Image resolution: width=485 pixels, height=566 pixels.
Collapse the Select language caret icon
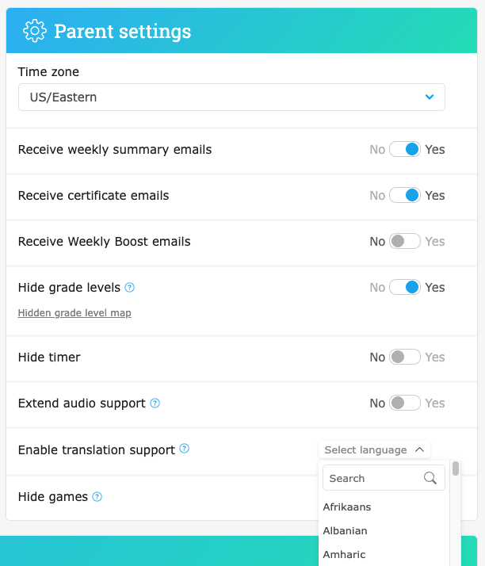419,449
